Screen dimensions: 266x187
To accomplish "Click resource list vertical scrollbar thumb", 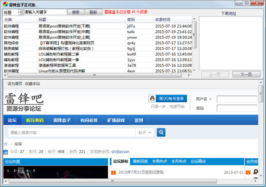I will coord(194,35).
